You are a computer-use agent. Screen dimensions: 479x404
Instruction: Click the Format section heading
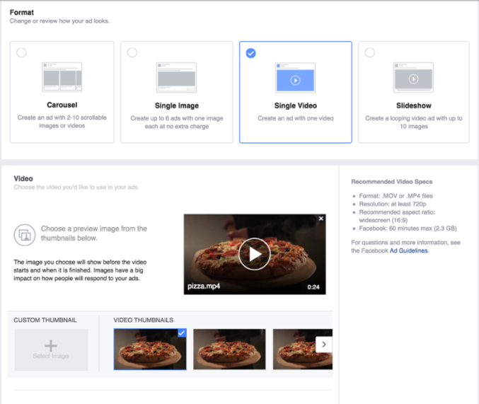pyautogui.click(x=22, y=12)
